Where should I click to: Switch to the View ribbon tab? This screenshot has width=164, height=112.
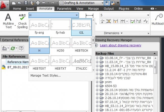pyautogui.click(x=80, y=9)
